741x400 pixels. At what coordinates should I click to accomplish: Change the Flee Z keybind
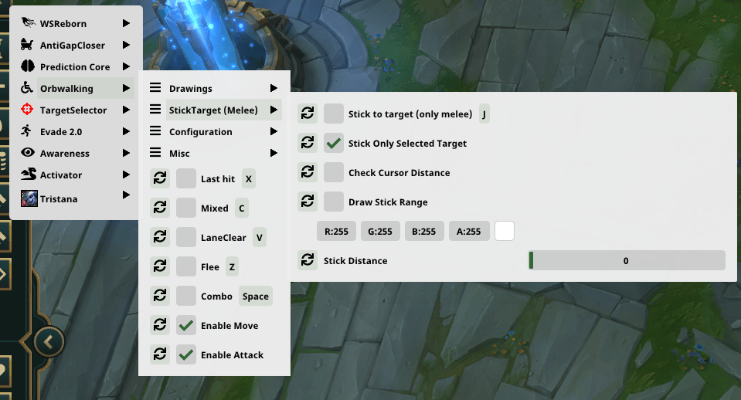tap(232, 266)
